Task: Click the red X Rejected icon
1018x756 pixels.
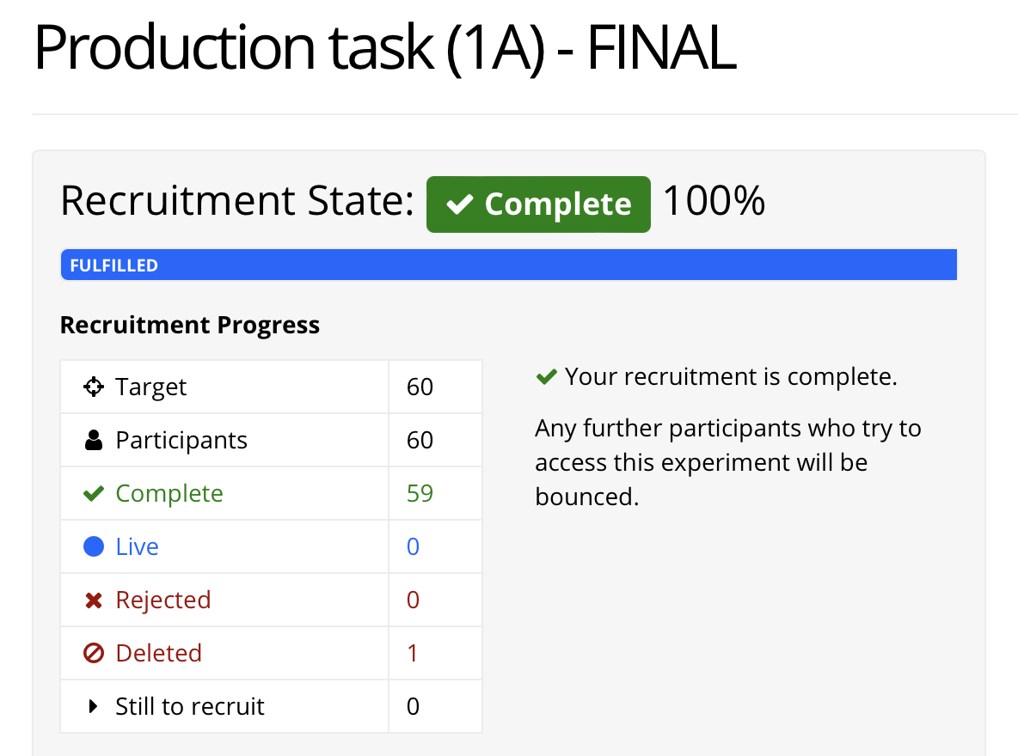Action: pos(94,601)
